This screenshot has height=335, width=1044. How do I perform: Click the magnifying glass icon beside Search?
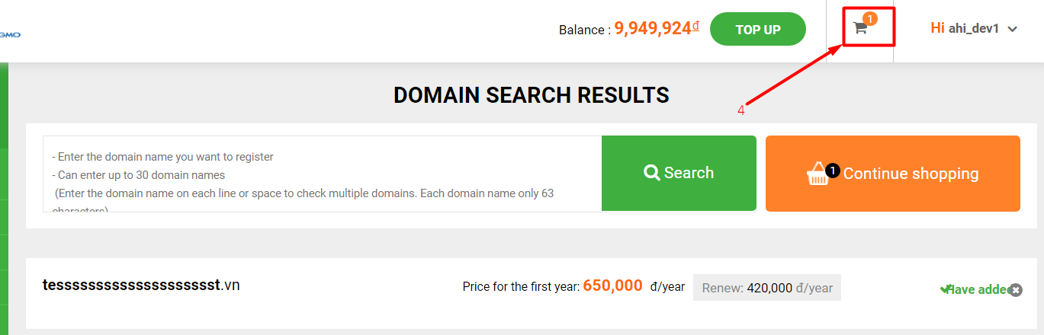point(652,173)
